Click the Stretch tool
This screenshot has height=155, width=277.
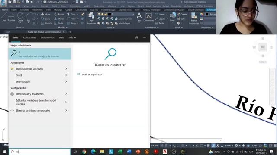pyautogui.click(x=46, y=23)
